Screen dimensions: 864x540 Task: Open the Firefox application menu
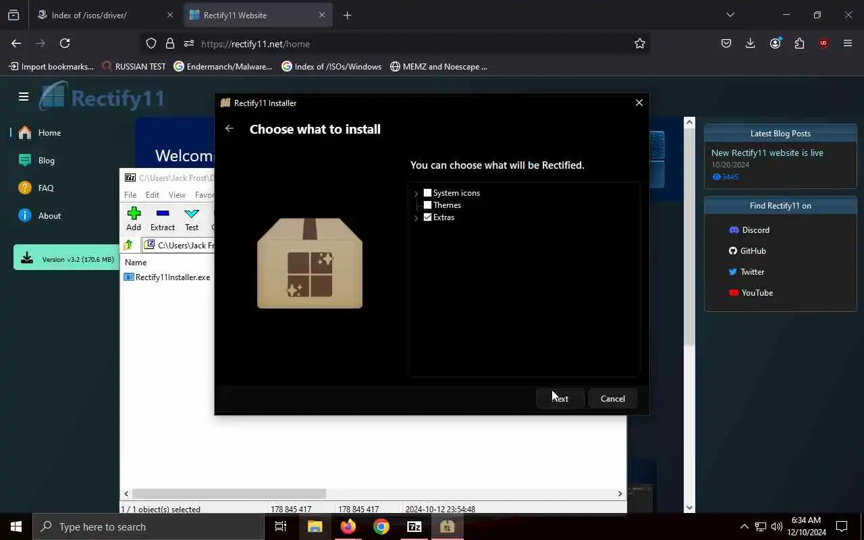pyautogui.click(x=848, y=43)
